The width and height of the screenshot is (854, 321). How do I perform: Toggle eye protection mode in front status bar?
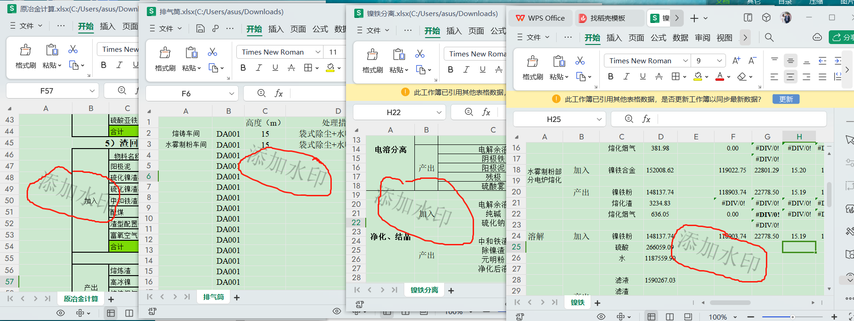601,316
